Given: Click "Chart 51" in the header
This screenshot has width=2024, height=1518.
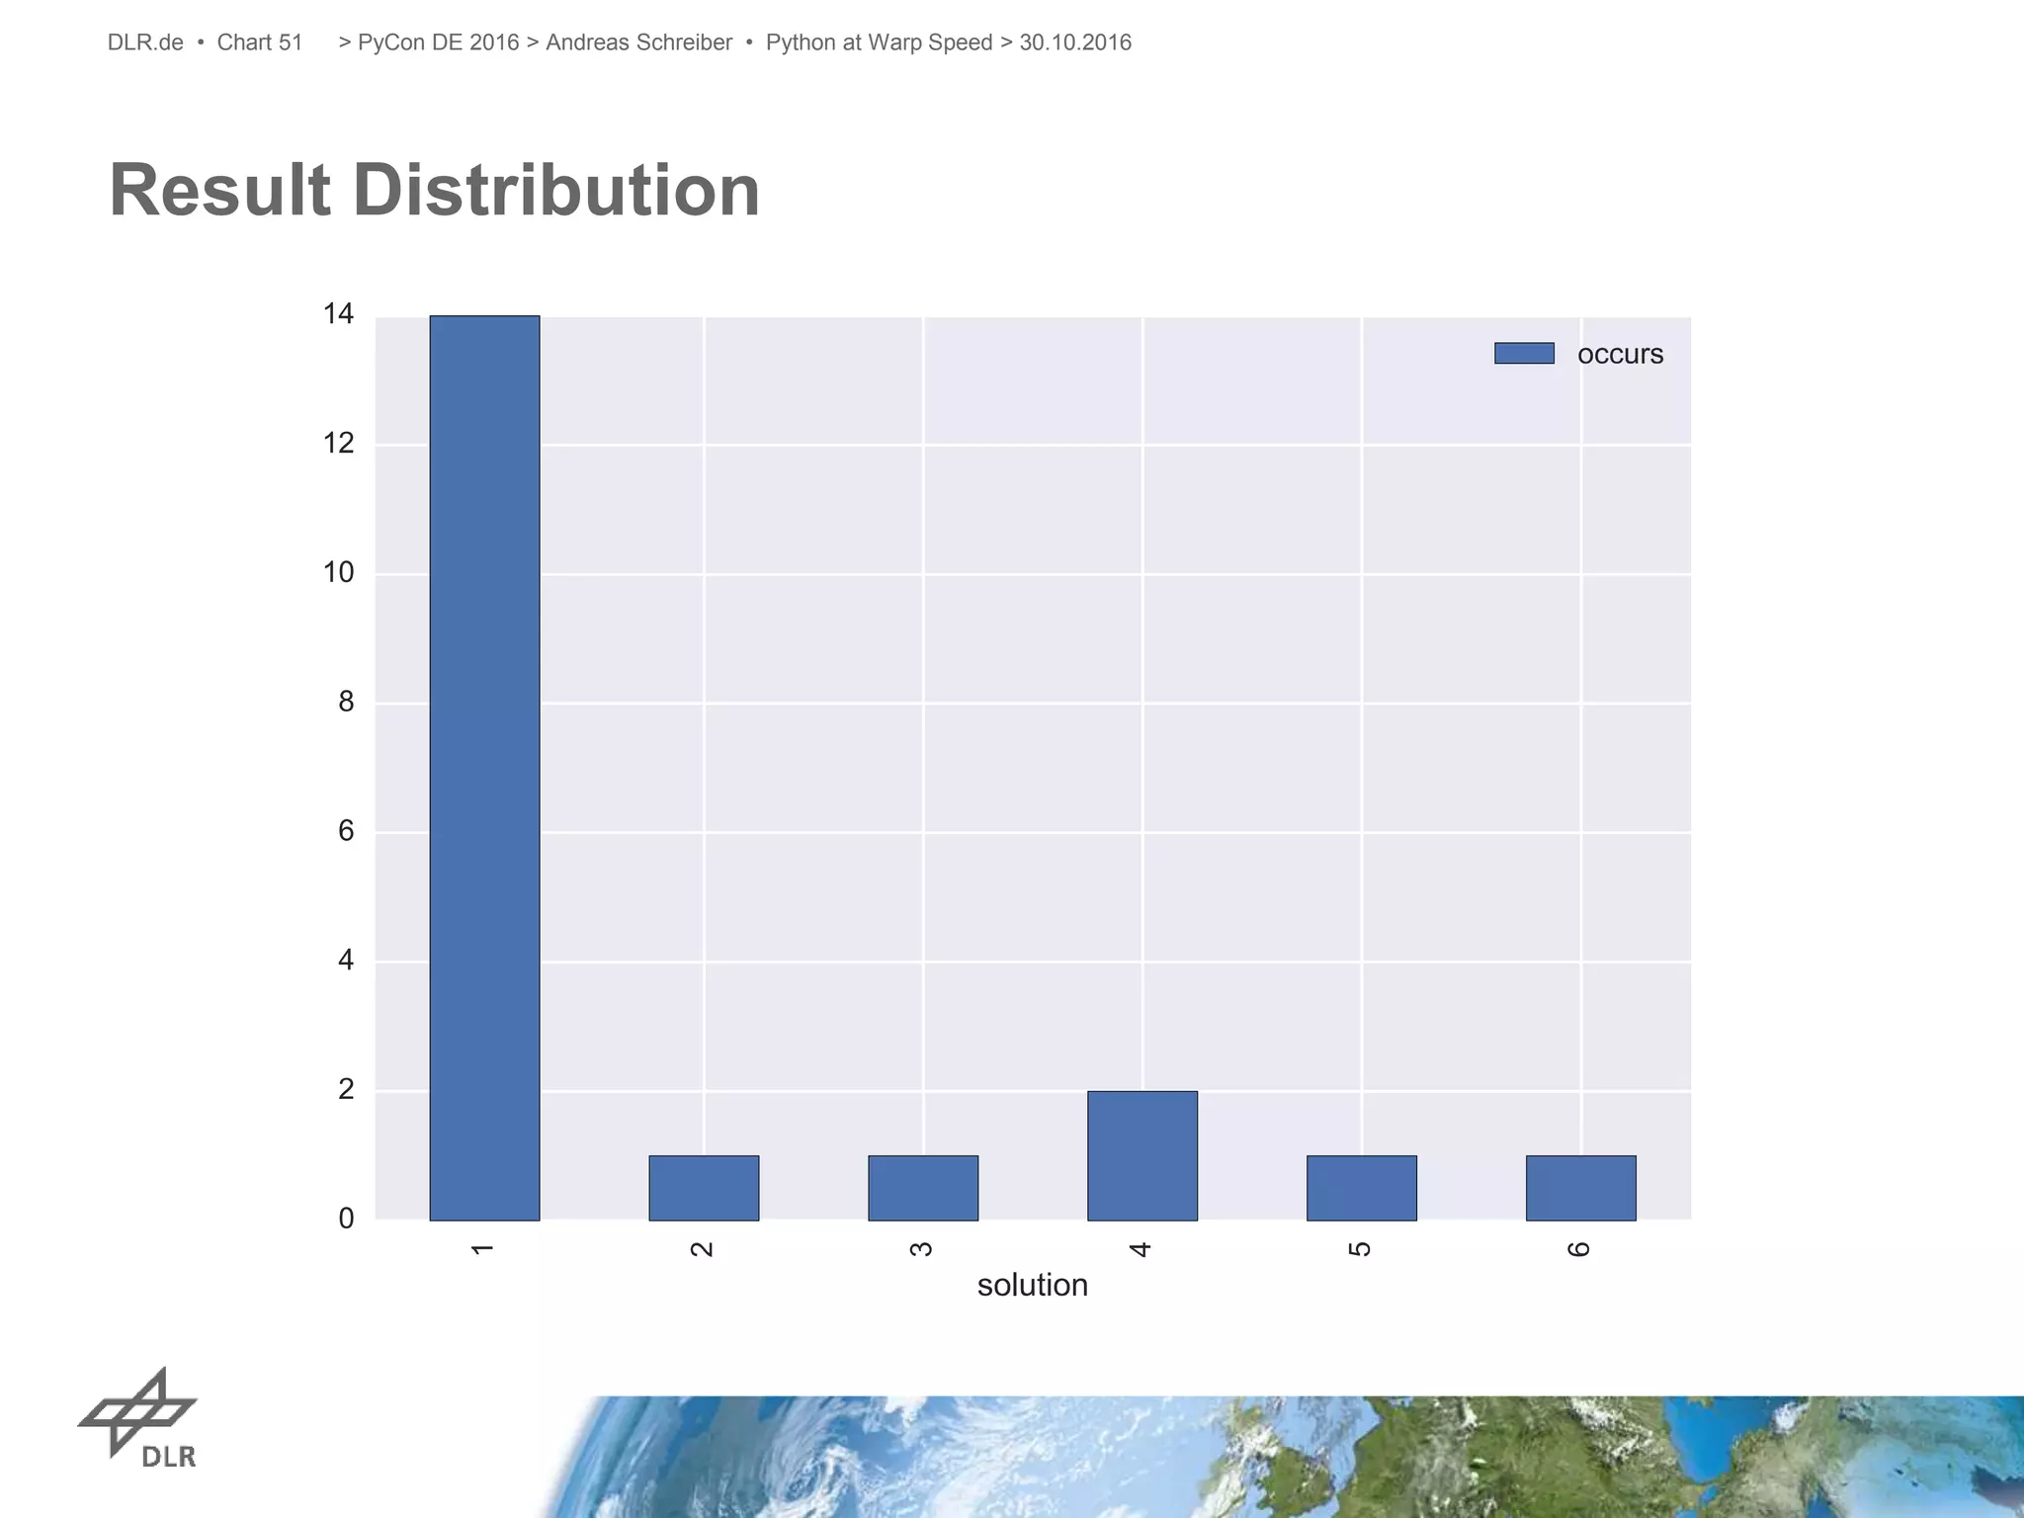Looking at the screenshot, I should click(260, 42).
